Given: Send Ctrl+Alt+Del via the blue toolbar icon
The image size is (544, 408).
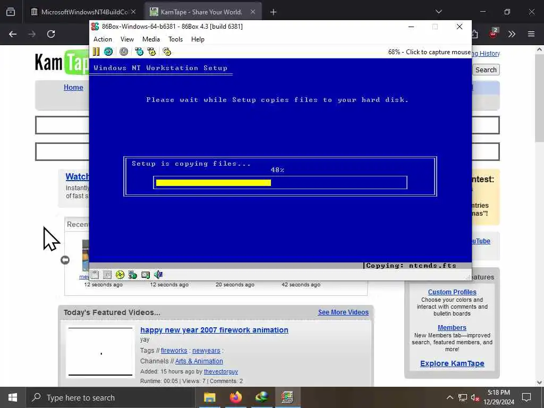Looking at the screenshot, I should click(139, 52).
